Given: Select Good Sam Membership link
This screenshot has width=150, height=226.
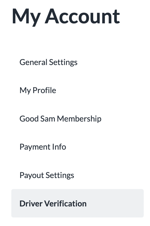Looking at the screenshot, I should click(x=61, y=119).
